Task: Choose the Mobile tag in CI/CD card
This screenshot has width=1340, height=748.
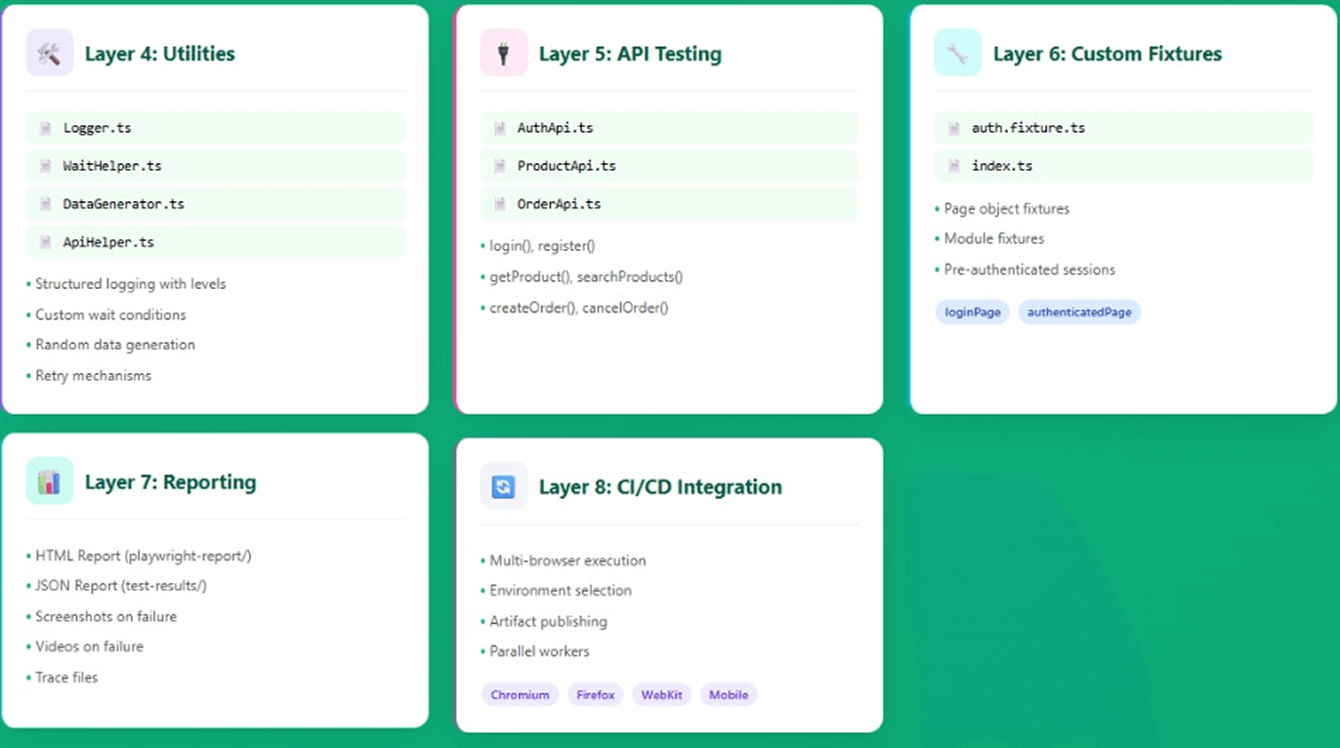Action: (x=729, y=695)
